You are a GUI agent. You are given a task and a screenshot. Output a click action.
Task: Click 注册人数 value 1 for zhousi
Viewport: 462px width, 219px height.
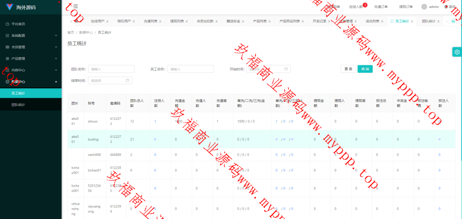point(155,121)
